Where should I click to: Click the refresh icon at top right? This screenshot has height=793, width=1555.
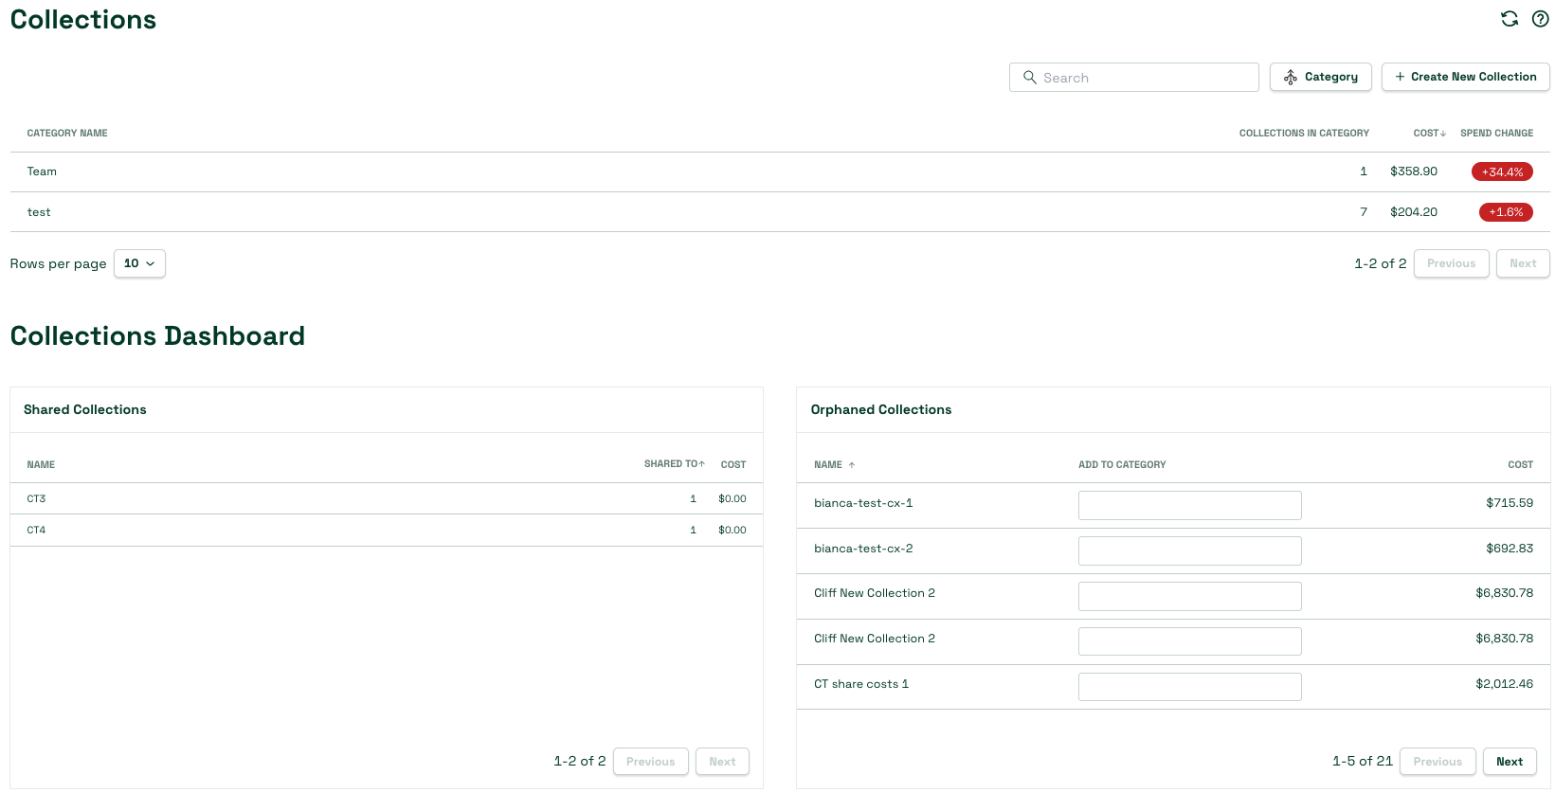pyautogui.click(x=1510, y=19)
